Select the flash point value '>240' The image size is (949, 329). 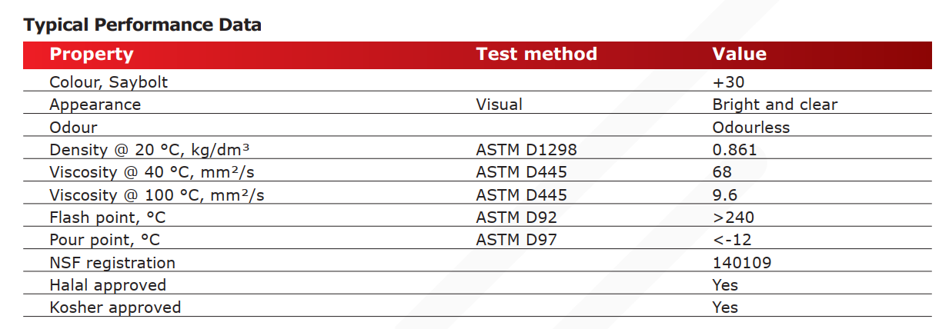click(733, 218)
